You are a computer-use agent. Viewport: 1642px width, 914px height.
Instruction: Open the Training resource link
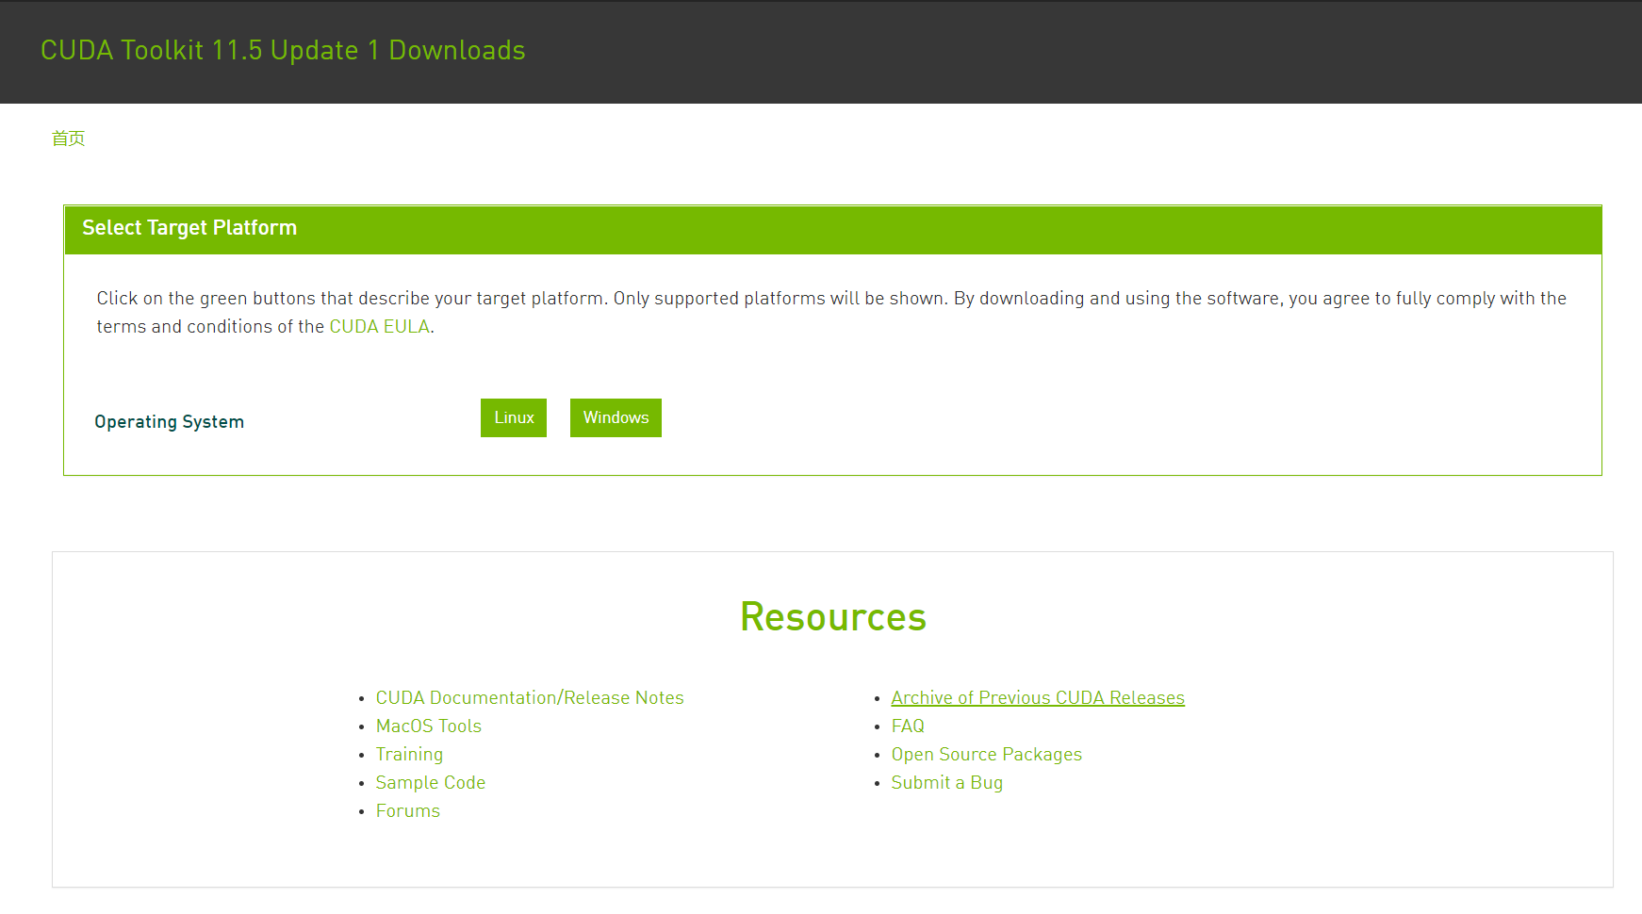click(409, 754)
